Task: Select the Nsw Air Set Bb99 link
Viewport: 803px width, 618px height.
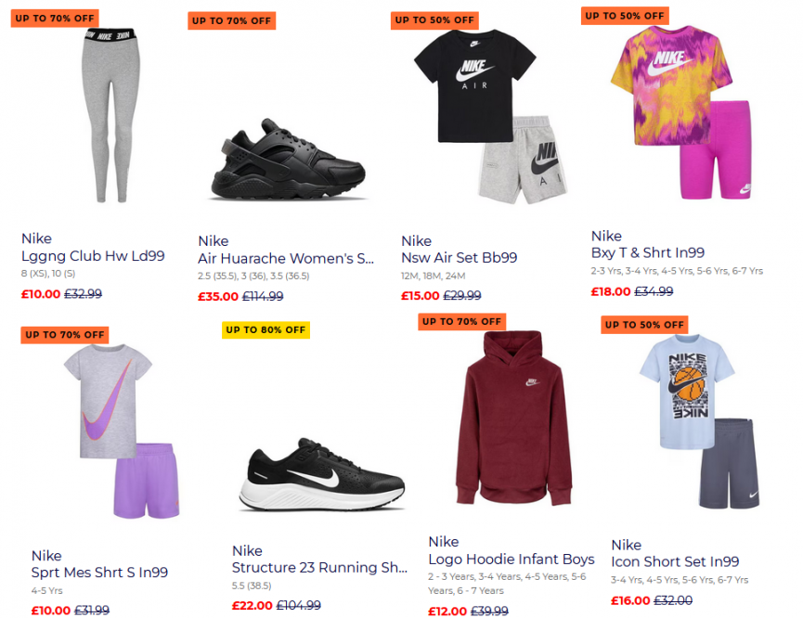Action: (x=459, y=258)
